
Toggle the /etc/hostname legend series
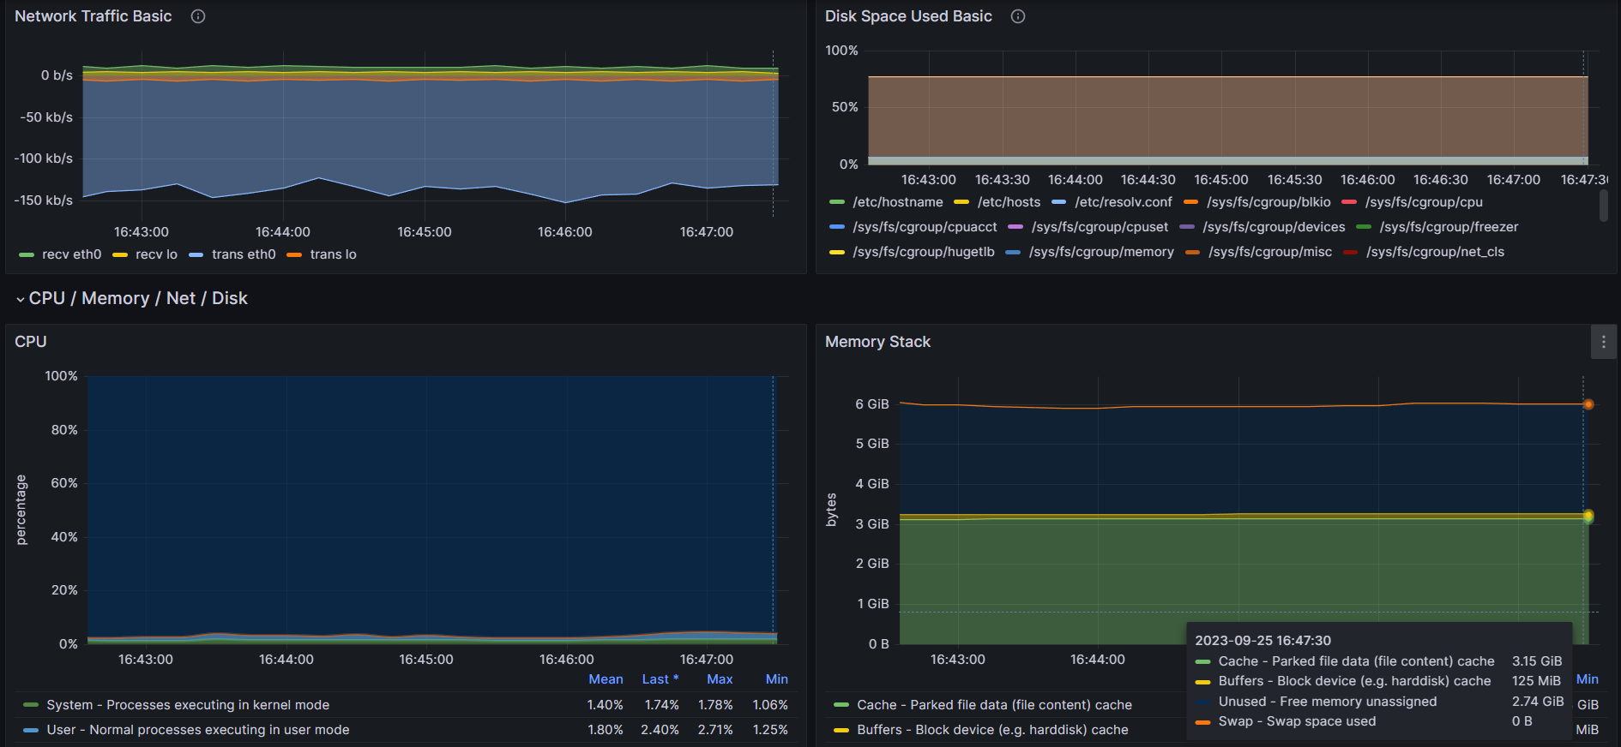pos(897,202)
